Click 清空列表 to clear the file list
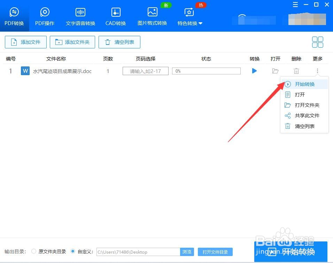The height and width of the screenshot is (263, 333). click(119, 42)
